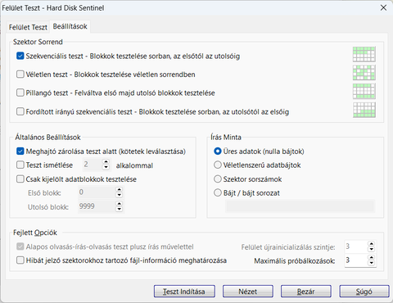Select Bájt / bájt sorozat radio button
Image resolution: width=393 pixels, height=303 pixels.
click(x=218, y=193)
